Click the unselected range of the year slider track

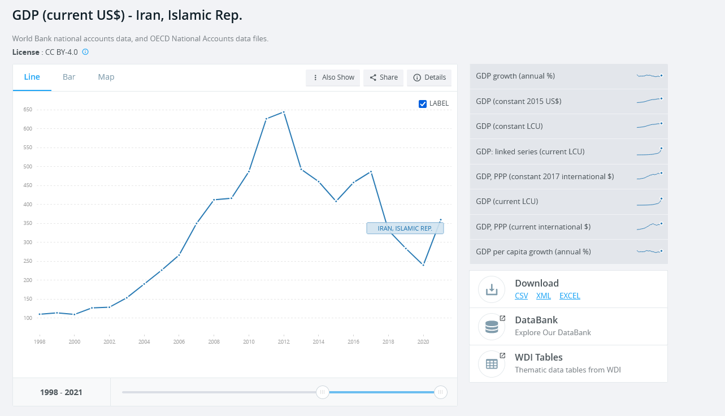(219, 392)
